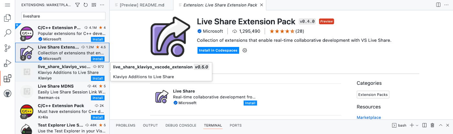Click the Preview badge
Viewport: 453px width, 134px height.
click(326, 21)
